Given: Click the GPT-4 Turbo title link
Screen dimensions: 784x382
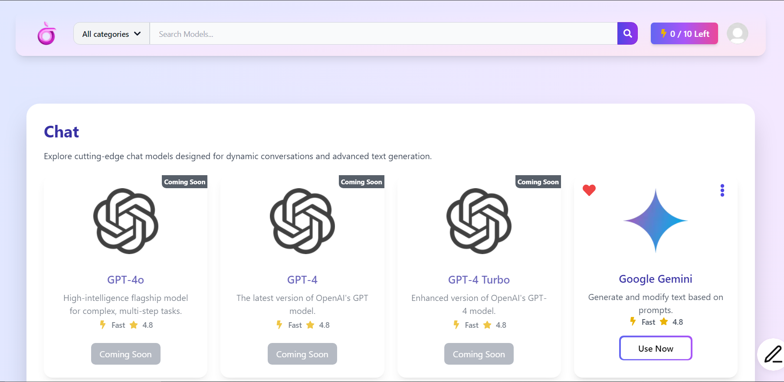Looking at the screenshot, I should point(479,280).
